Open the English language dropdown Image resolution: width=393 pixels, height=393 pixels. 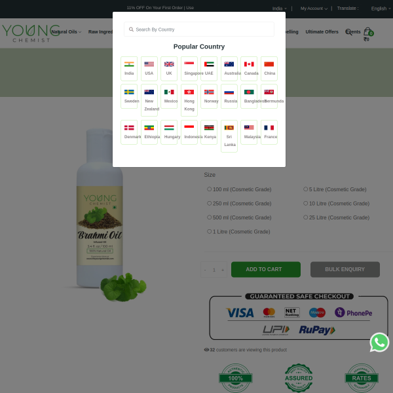pyautogui.click(x=381, y=9)
